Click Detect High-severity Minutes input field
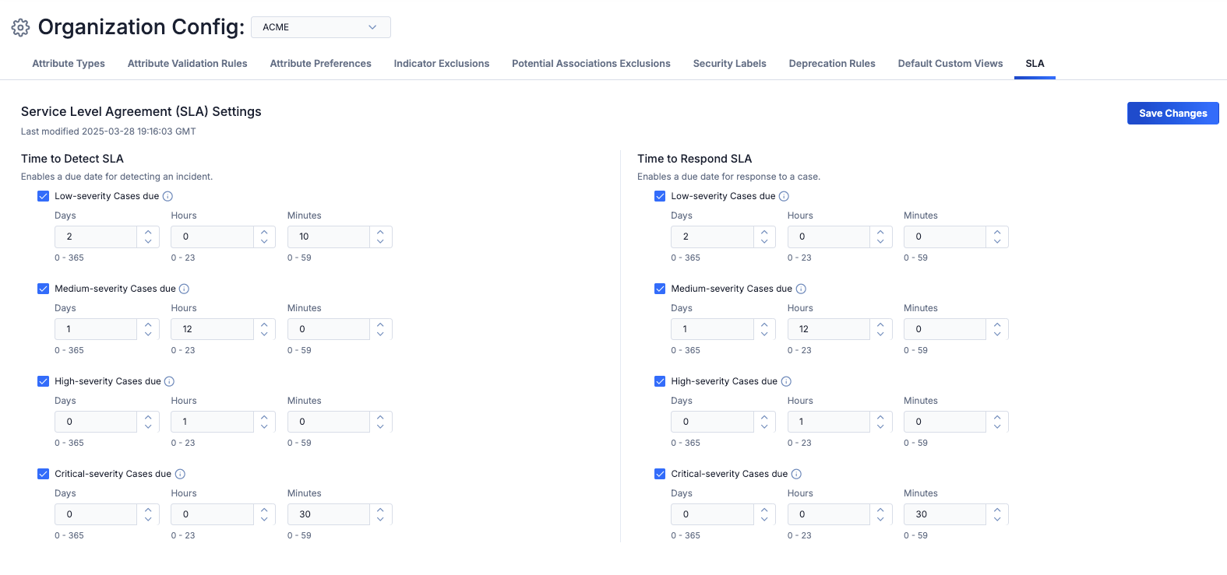This screenshot has height=575, width=1227. [x=329, y=422]
